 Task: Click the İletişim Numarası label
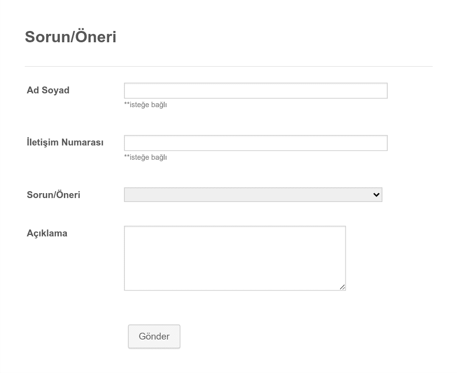(x=65, y=143)
